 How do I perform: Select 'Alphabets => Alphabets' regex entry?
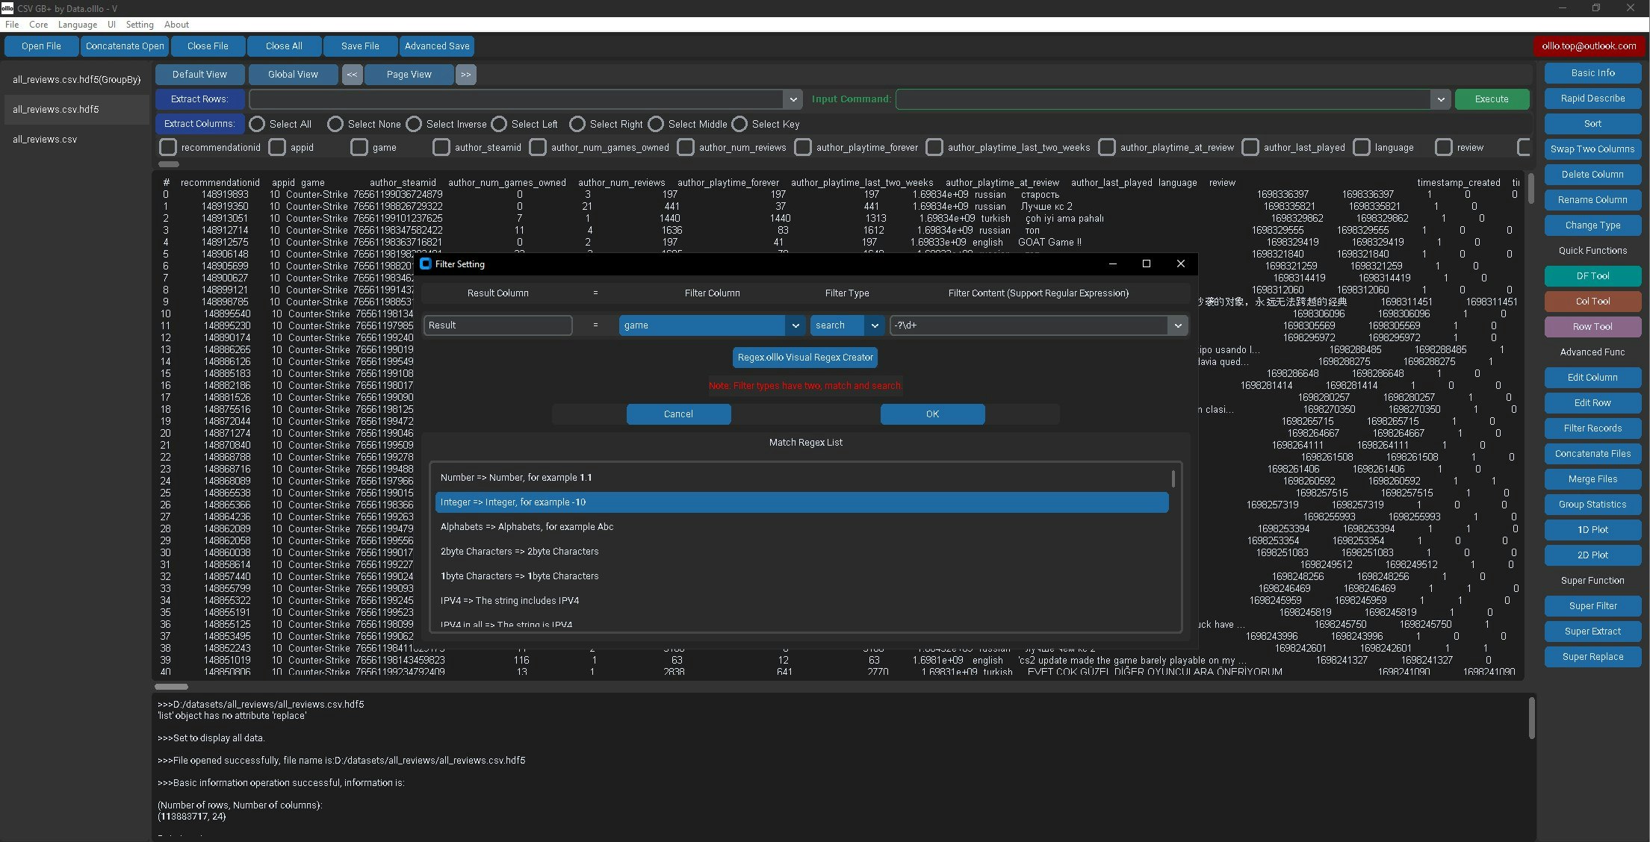tap(801, 527)
